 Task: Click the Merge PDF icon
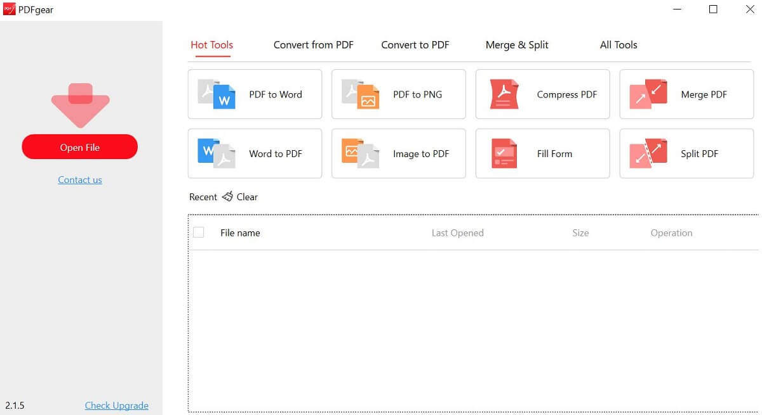pos(648,94)
